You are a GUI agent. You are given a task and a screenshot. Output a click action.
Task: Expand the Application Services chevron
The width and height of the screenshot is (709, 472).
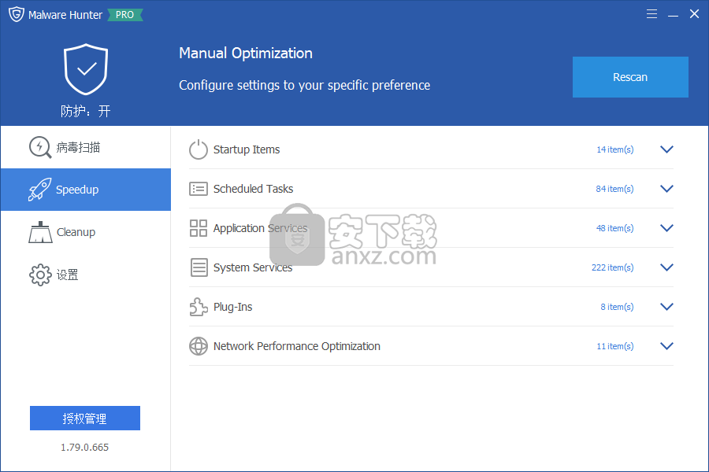(666, 228)
